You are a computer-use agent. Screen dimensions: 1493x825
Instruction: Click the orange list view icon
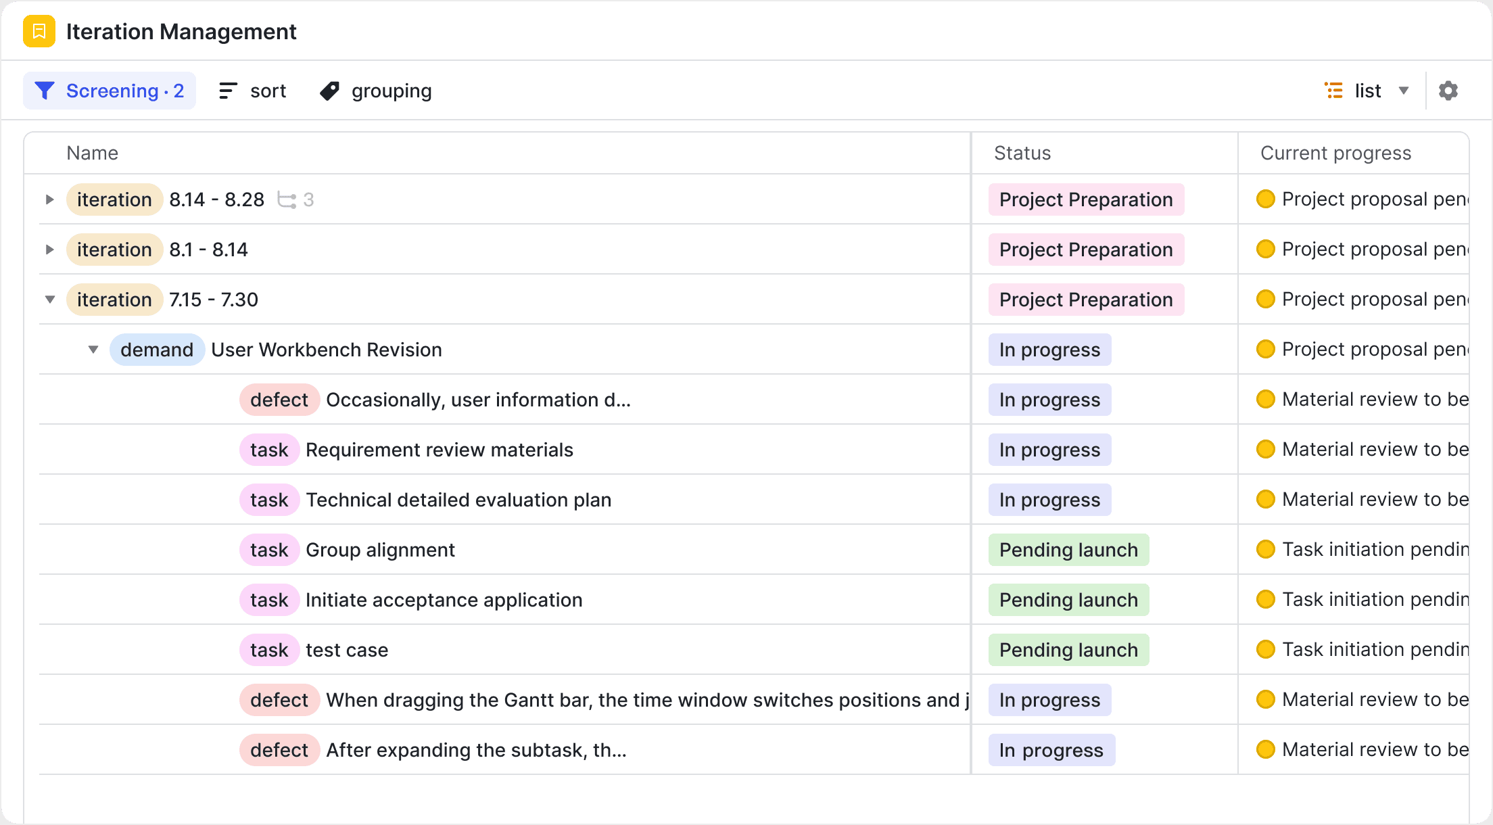click(1333, 90)
